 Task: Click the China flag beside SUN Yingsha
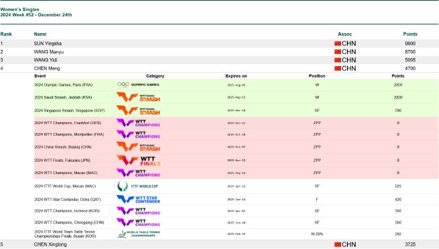[338, 43]
